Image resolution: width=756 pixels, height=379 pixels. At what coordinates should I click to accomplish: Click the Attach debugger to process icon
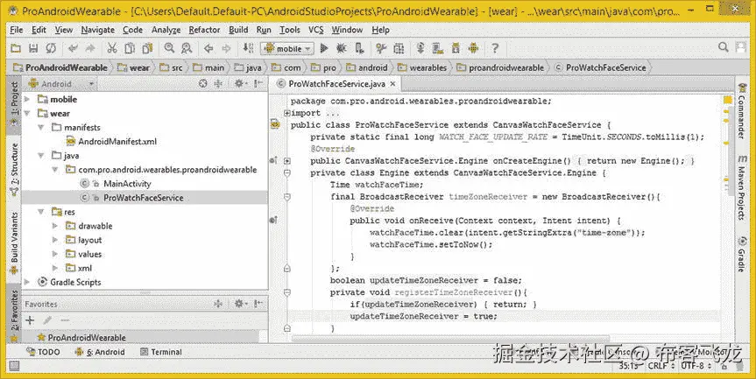click(359, 48)
